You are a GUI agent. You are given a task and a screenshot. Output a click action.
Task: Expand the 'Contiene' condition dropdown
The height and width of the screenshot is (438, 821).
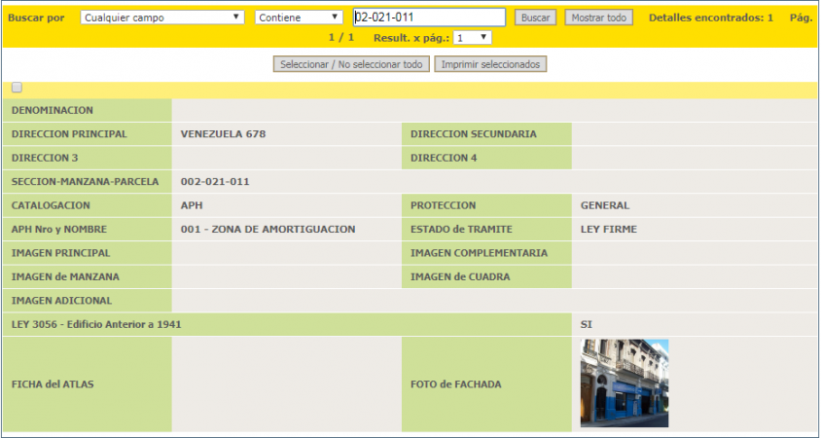299,18
